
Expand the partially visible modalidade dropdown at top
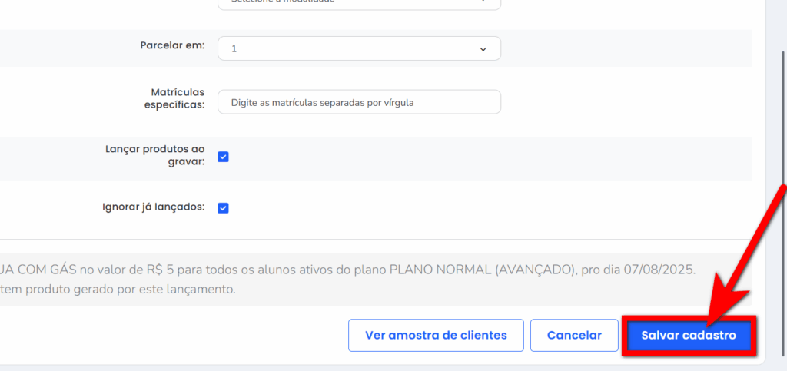(359, 3)
